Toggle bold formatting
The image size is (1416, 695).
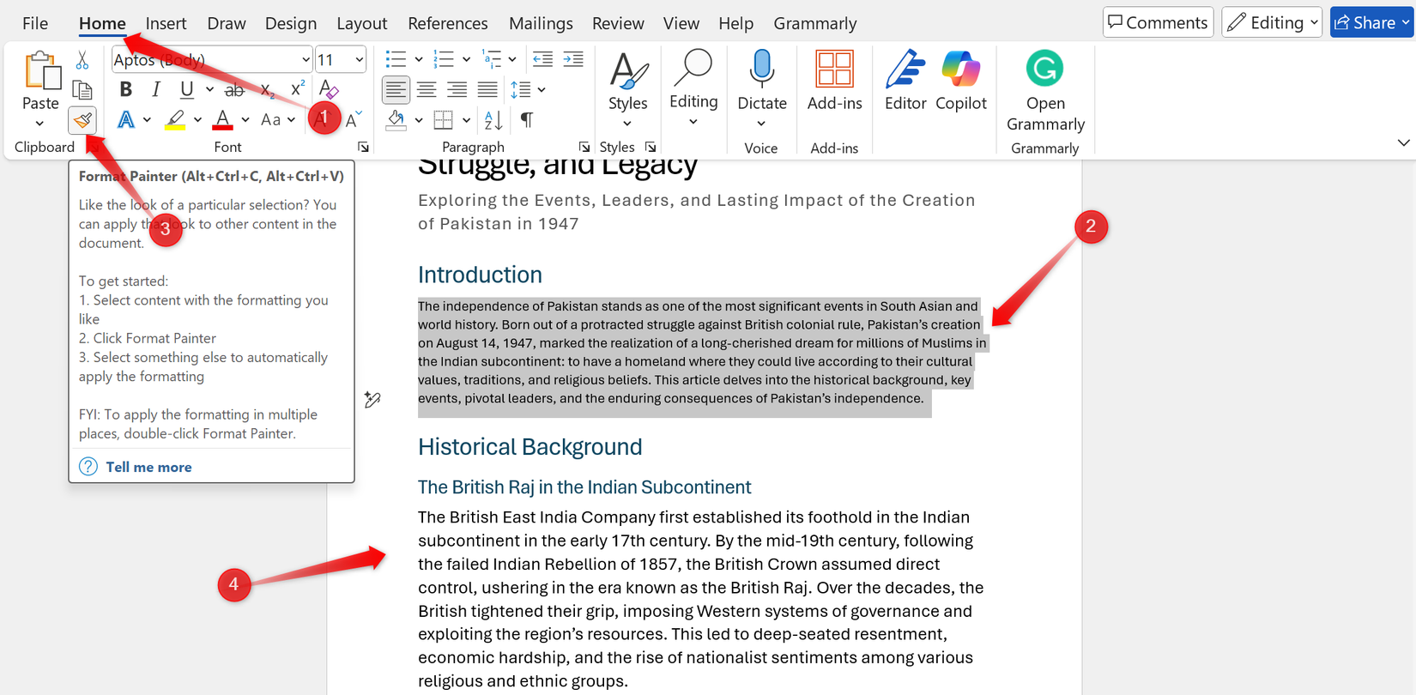(126, 89)
